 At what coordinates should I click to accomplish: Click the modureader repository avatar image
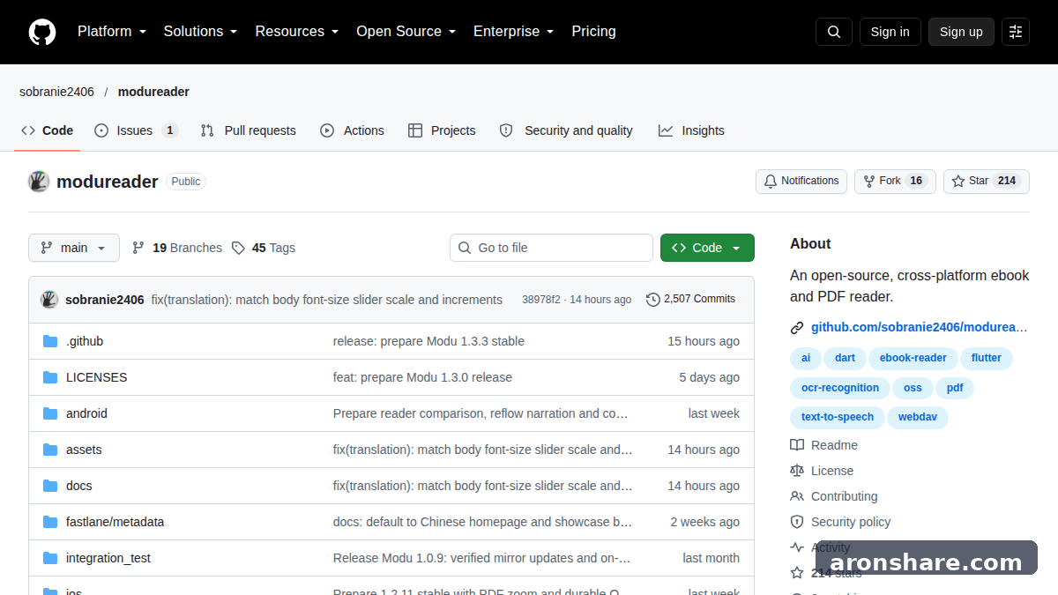pos(39,182)
